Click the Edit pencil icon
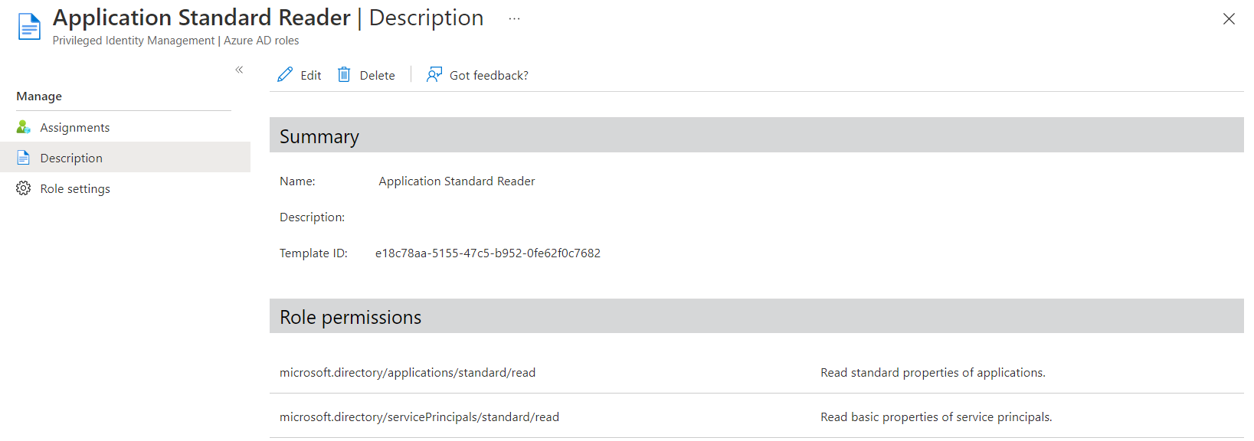This screenshot has height=441, width=1254. (285, 74)
